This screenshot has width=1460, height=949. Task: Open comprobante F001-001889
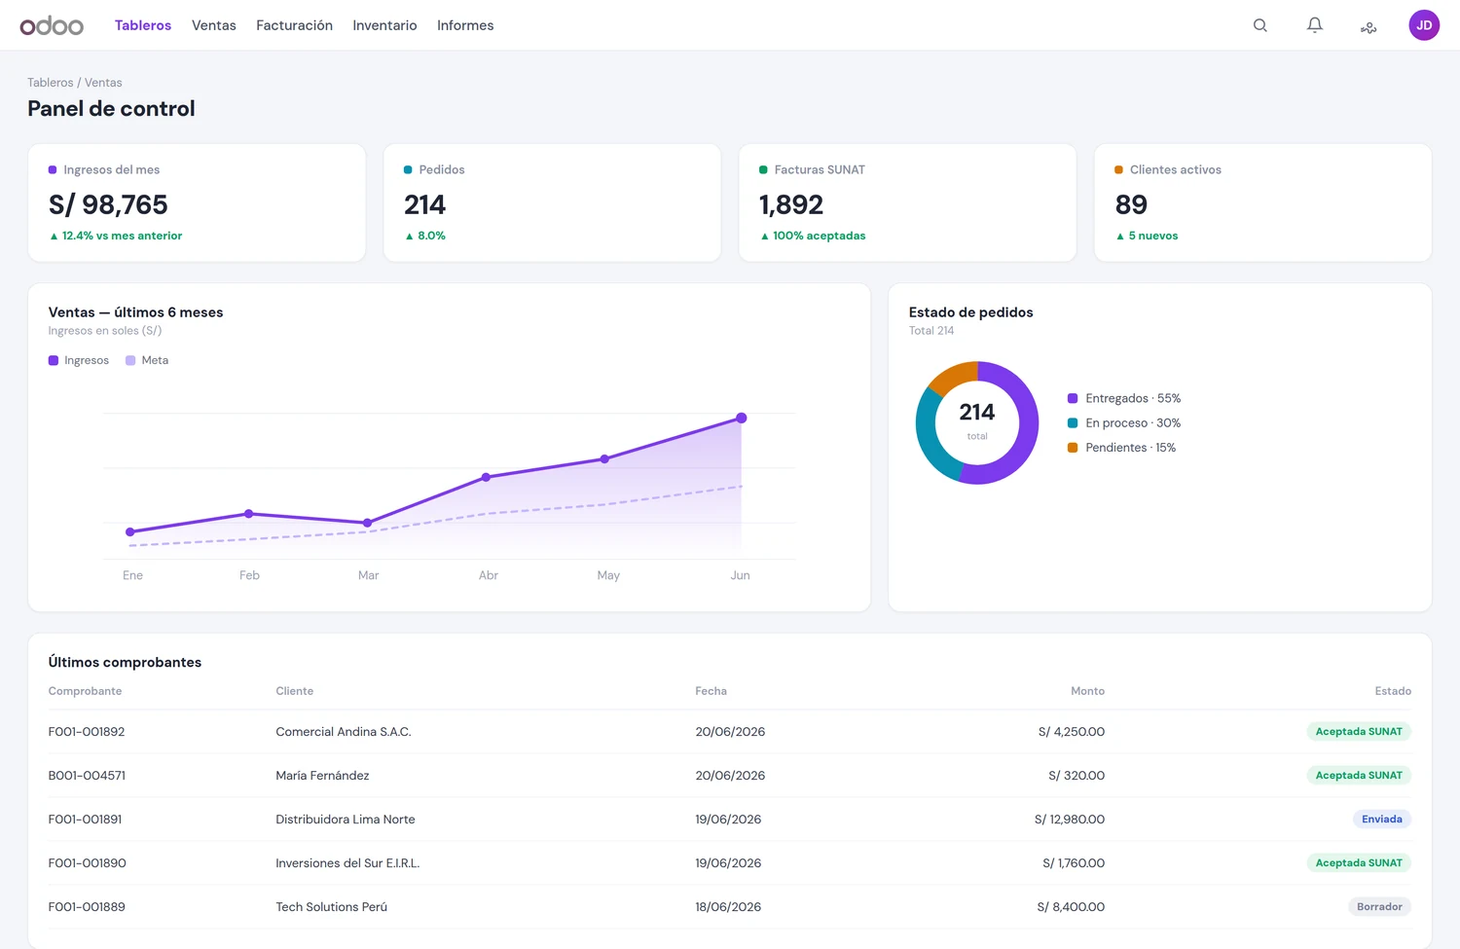tap(87, 907)
